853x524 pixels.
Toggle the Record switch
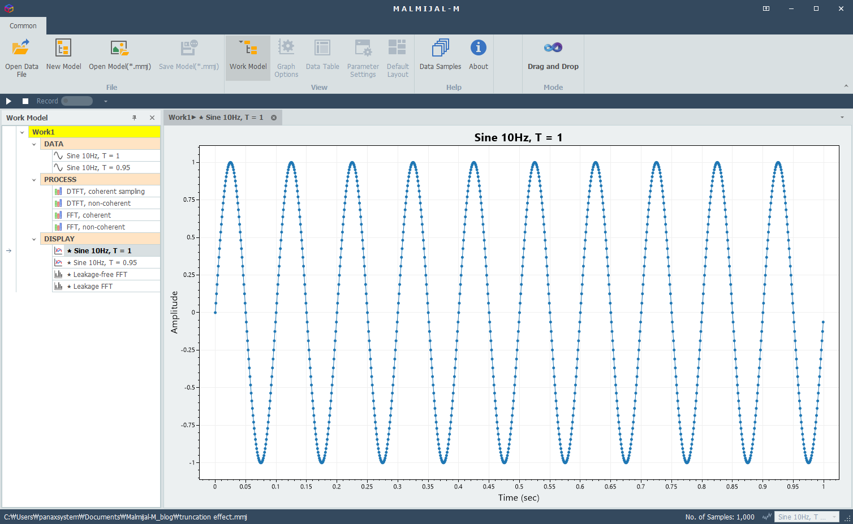77,101
